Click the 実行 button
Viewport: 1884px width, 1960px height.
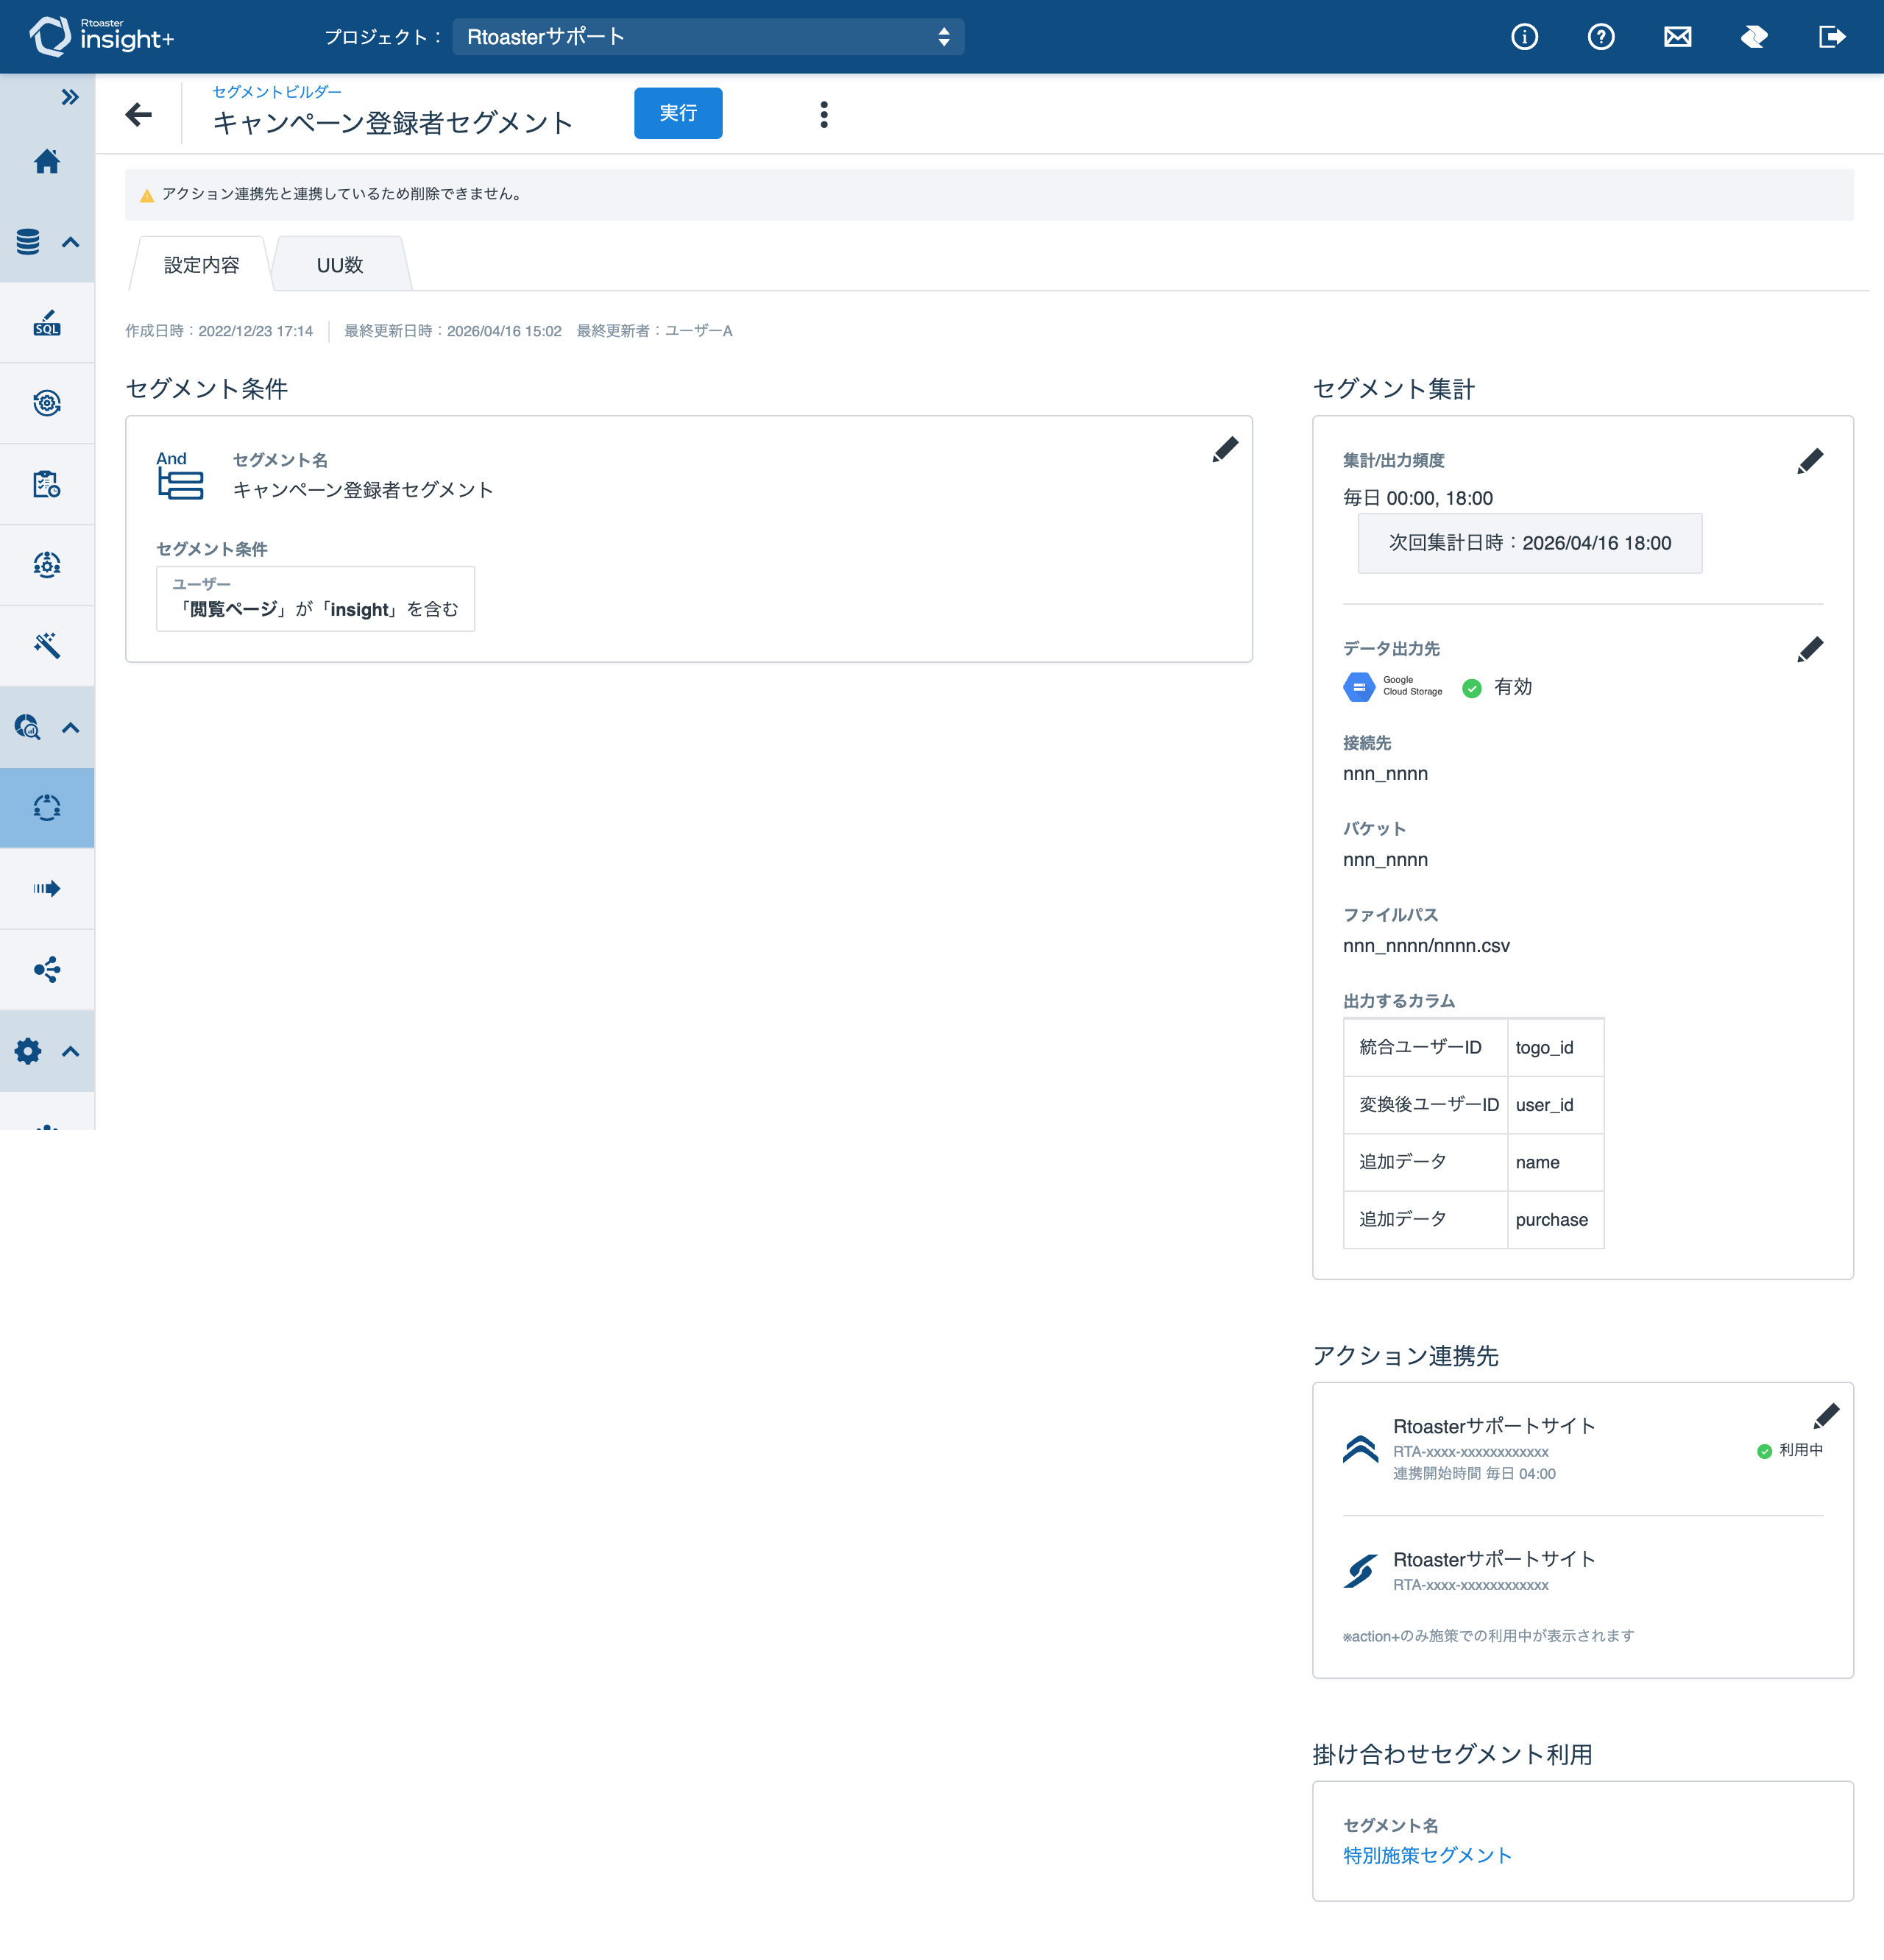(x=679, y=113)
